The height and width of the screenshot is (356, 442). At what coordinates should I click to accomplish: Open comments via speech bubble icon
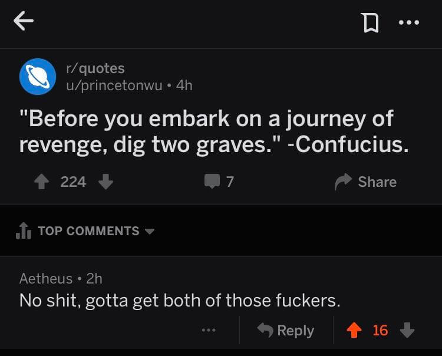(x=212, y=181)
